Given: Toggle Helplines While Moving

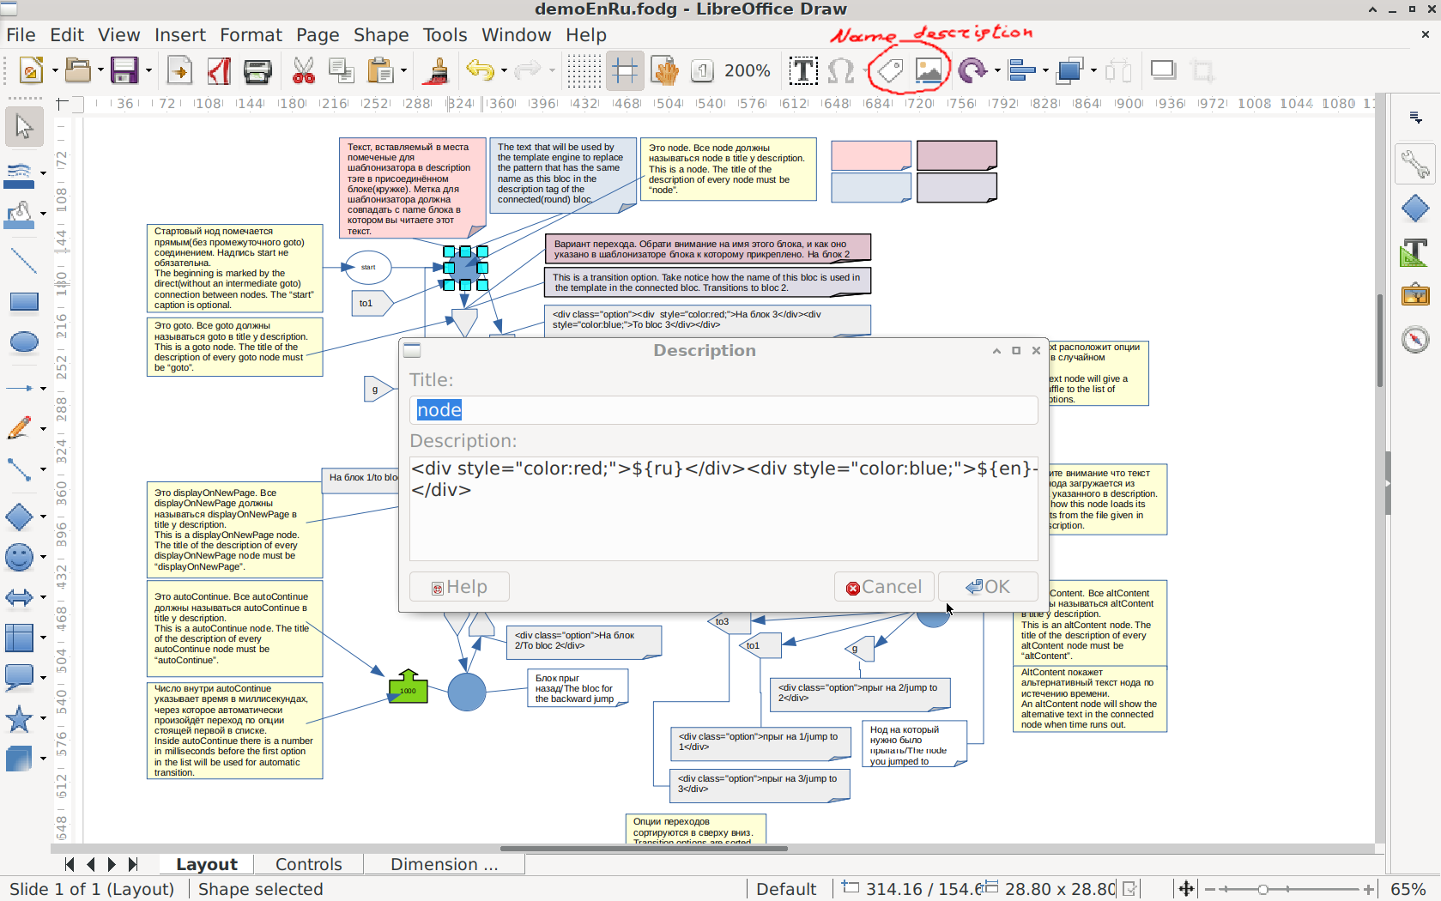Looking at the screenshot, I should coord(625,70).
